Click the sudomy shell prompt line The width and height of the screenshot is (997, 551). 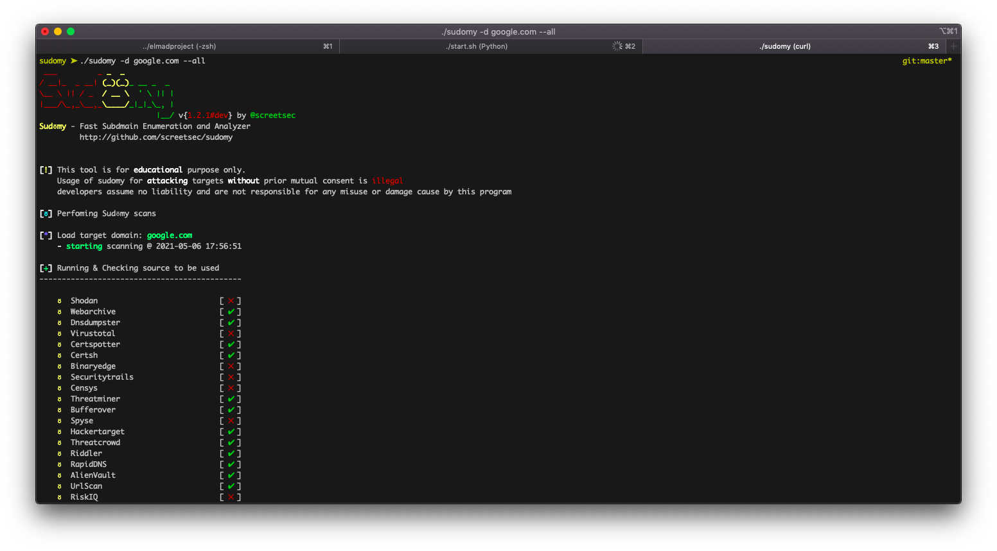pos(51,60)
